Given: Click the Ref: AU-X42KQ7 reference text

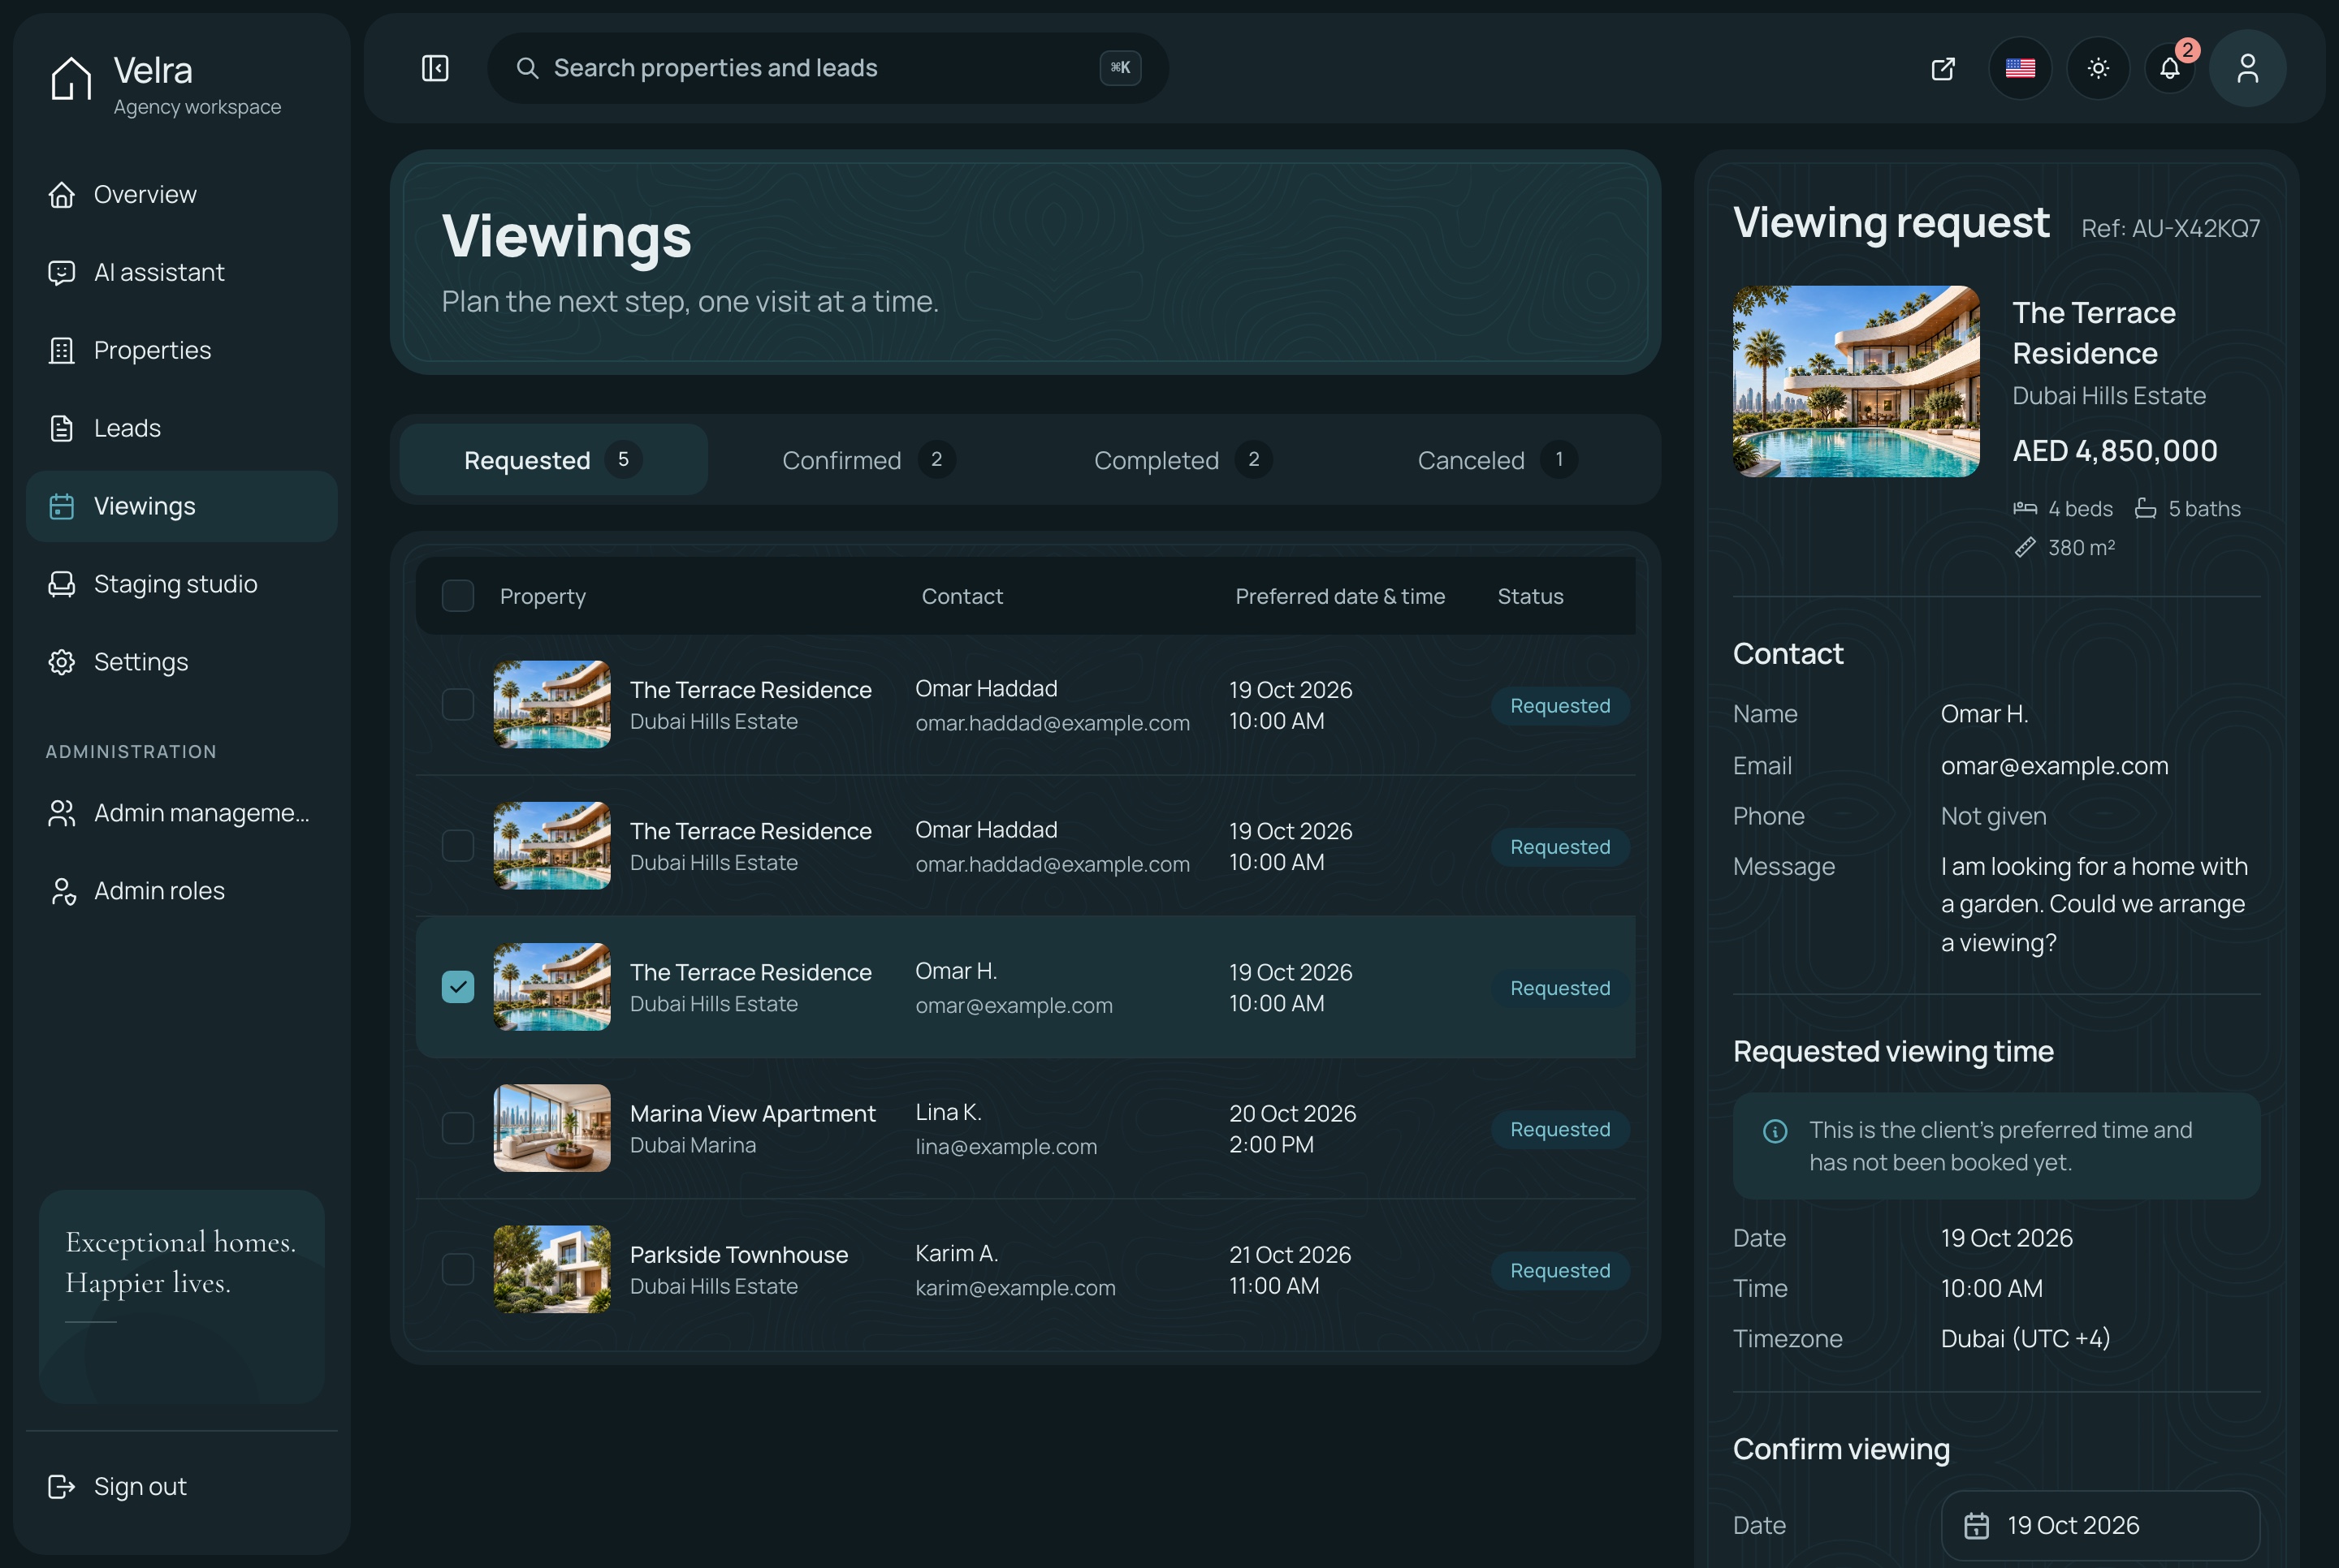Looking at the screenshot, I should tap(2170, 228).
